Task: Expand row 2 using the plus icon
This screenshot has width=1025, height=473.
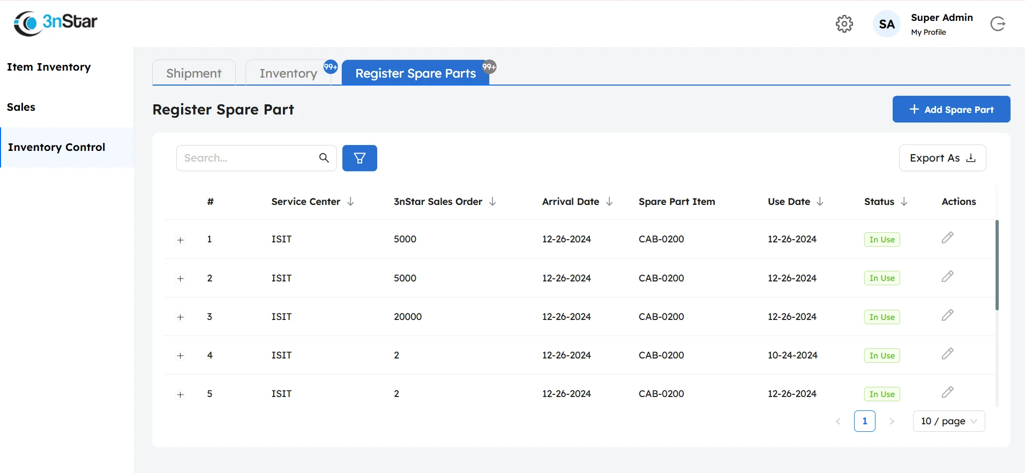Action: [181, 278]
